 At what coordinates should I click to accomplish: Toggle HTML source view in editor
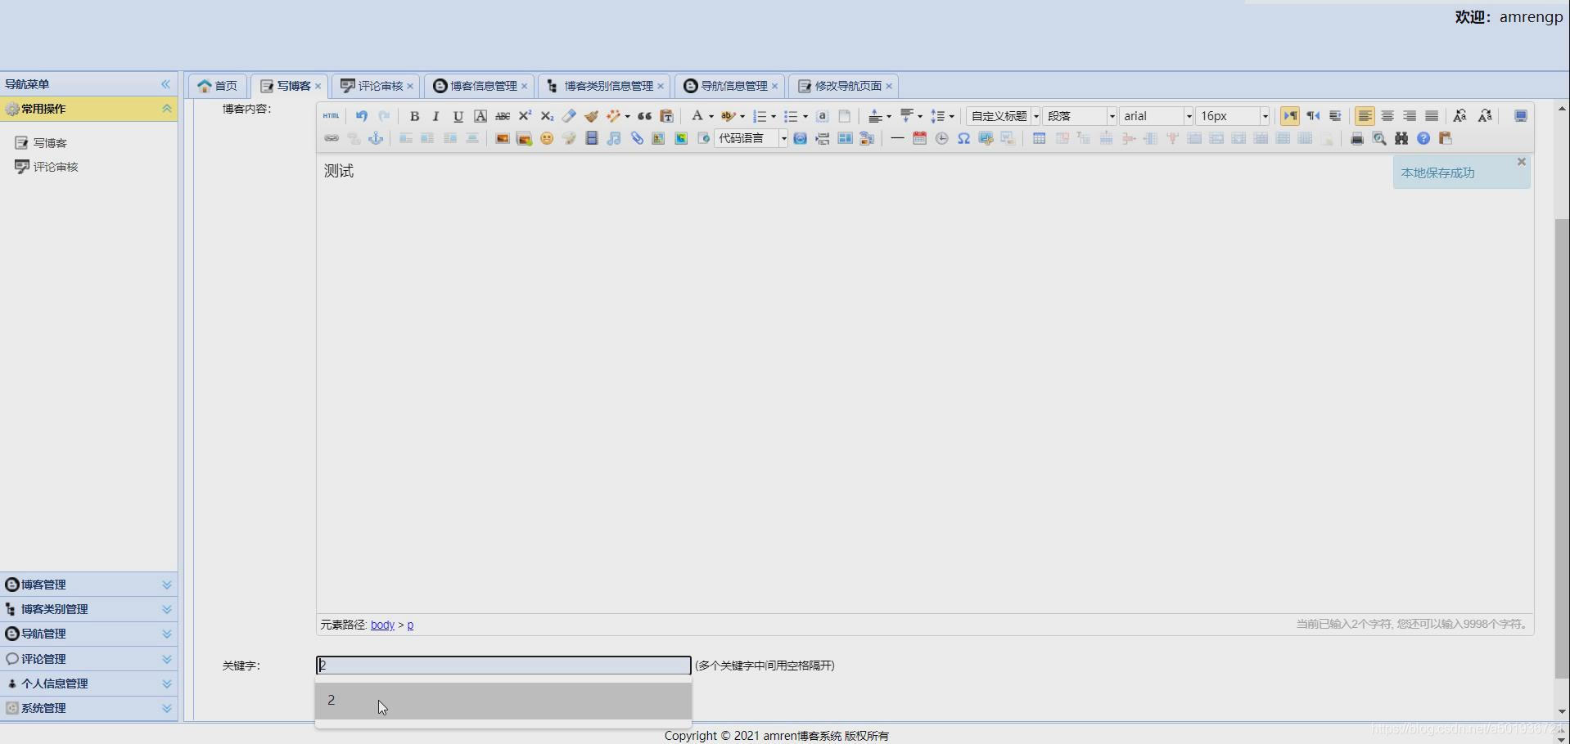(331, 116)
